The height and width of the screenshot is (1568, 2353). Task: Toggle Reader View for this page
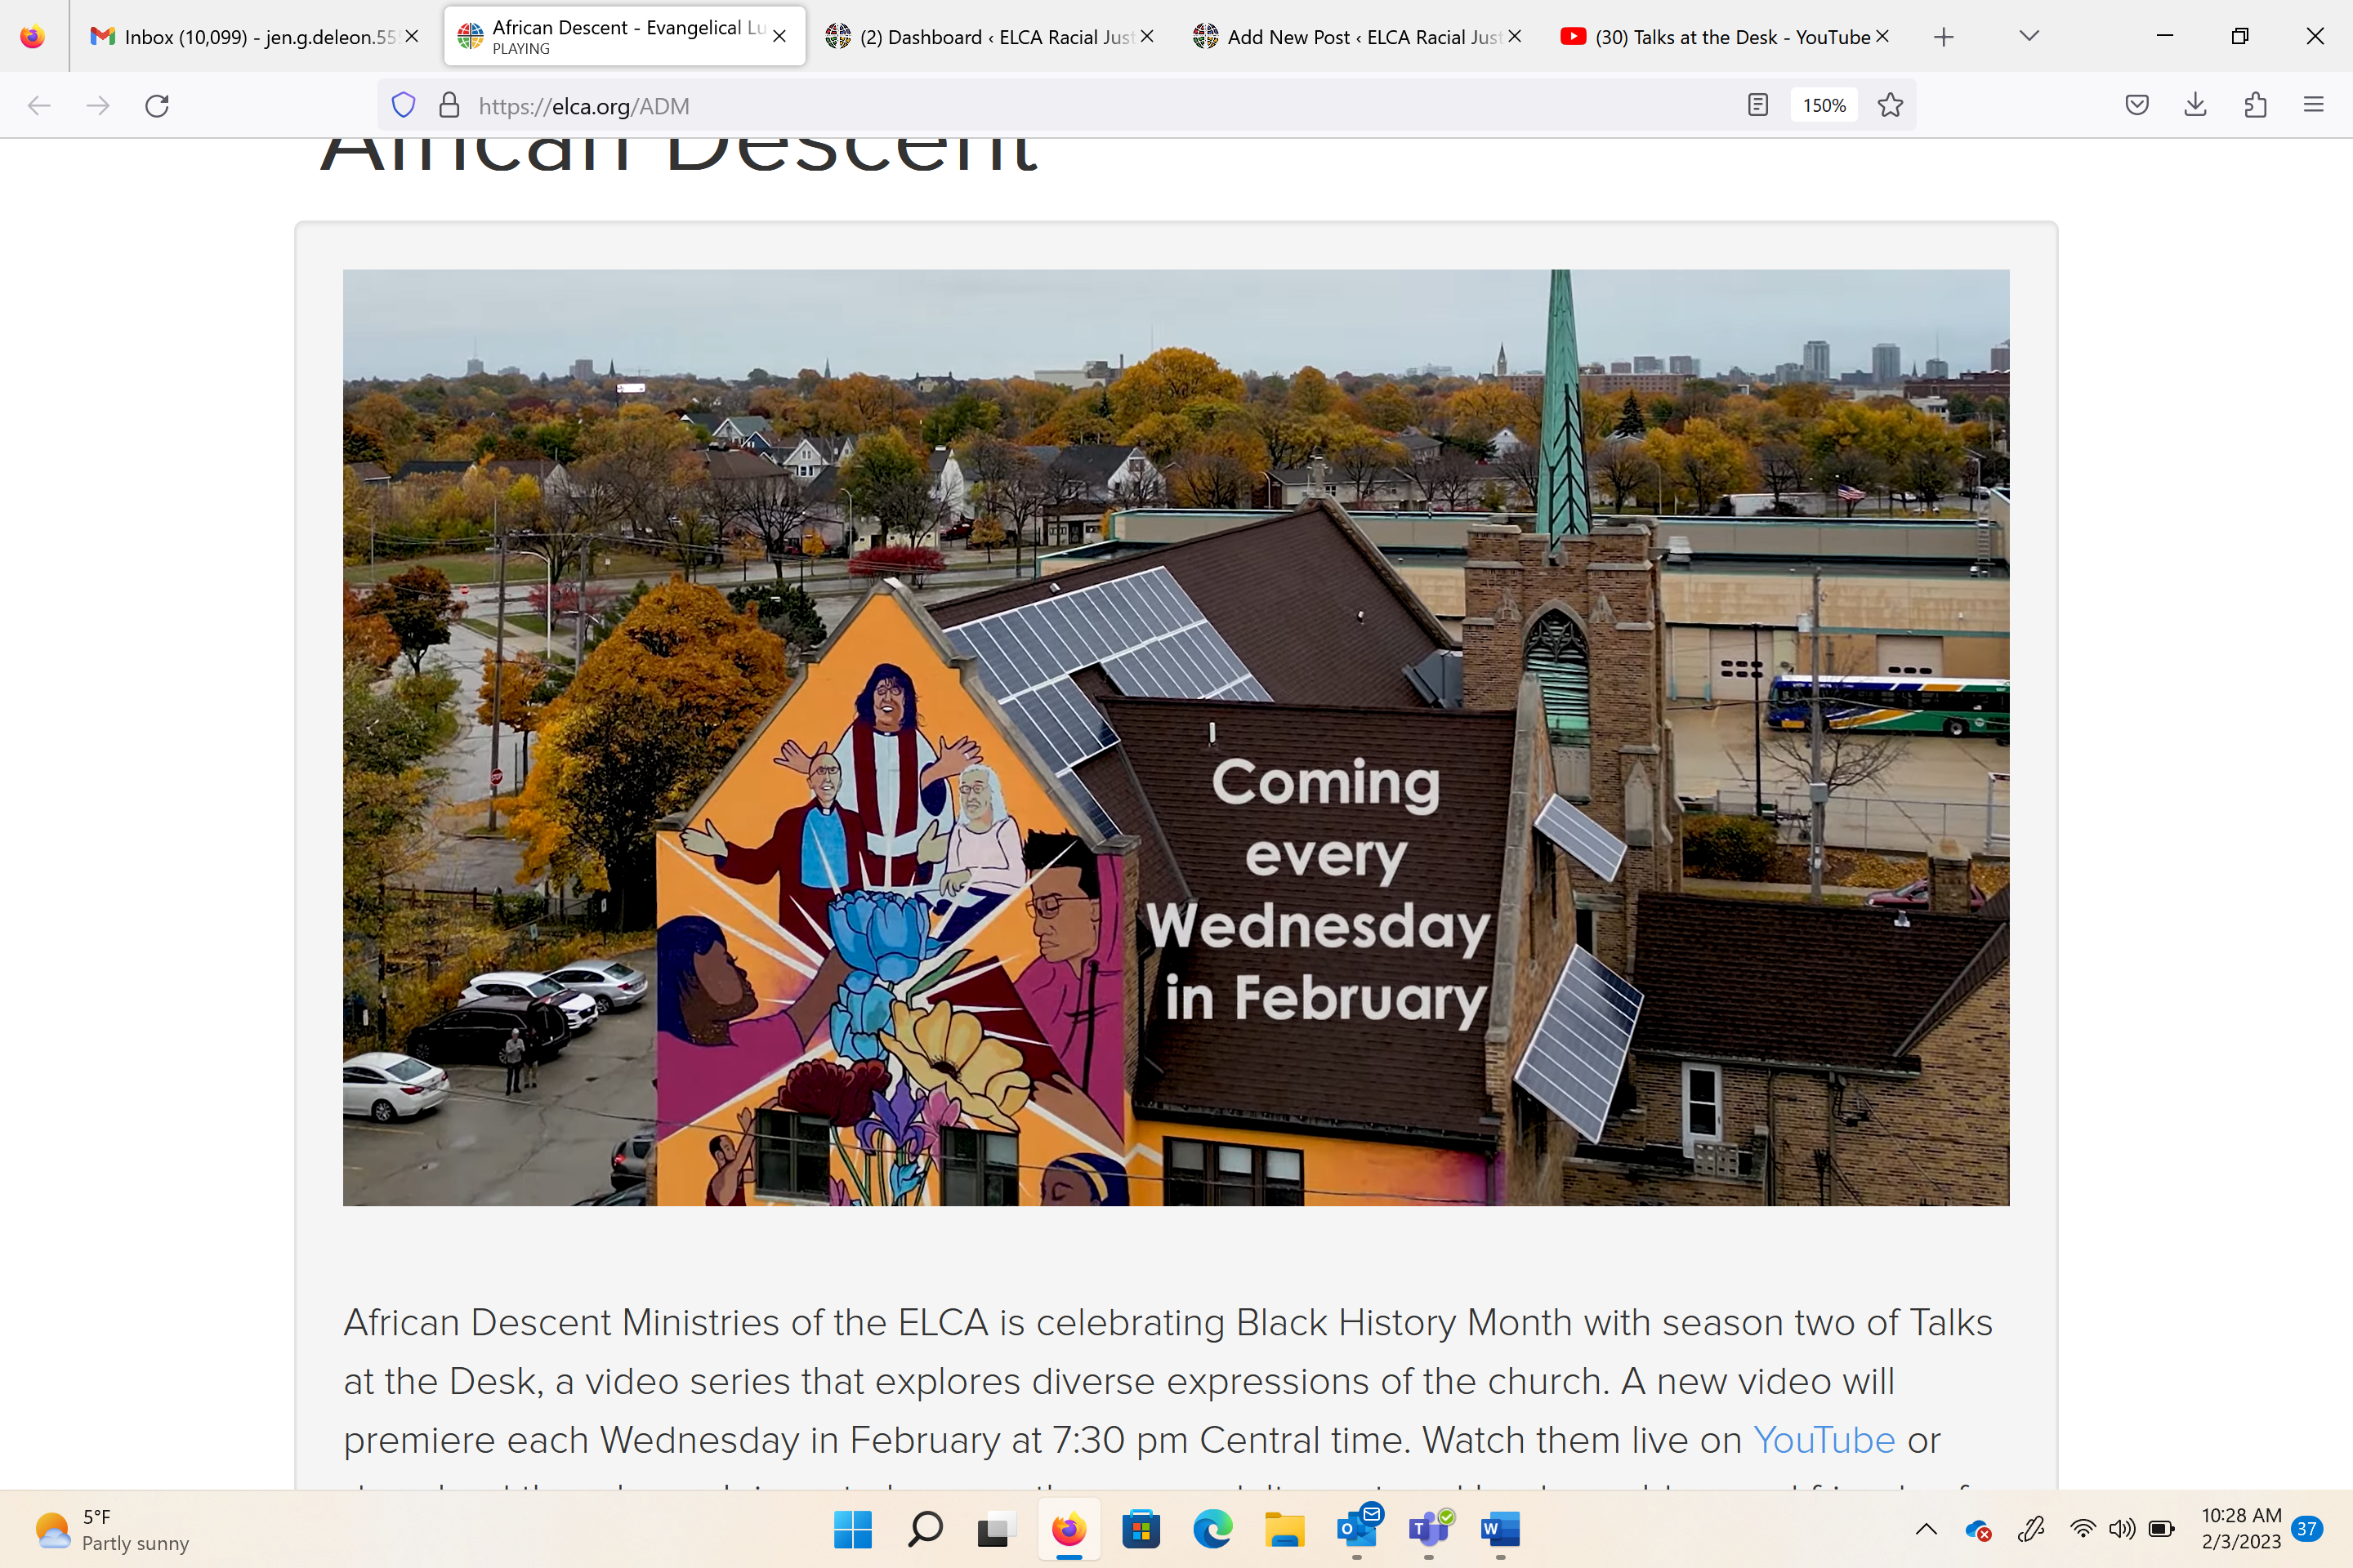click(1757, 105)
